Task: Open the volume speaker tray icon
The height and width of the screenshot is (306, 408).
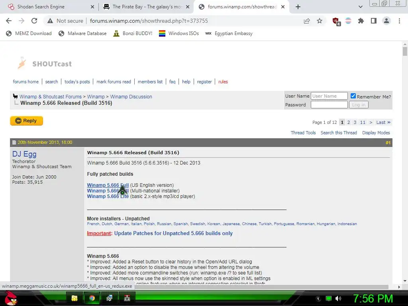Action: click(x=338, y=298)
